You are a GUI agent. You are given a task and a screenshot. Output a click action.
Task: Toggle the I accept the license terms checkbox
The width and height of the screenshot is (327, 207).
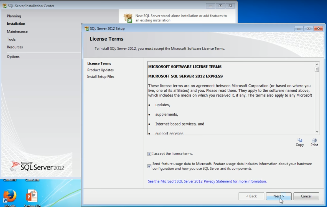coord(149,153)
